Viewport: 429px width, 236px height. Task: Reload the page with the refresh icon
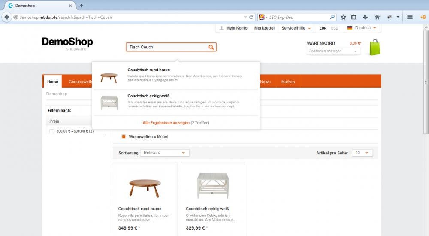coord(251,17)
